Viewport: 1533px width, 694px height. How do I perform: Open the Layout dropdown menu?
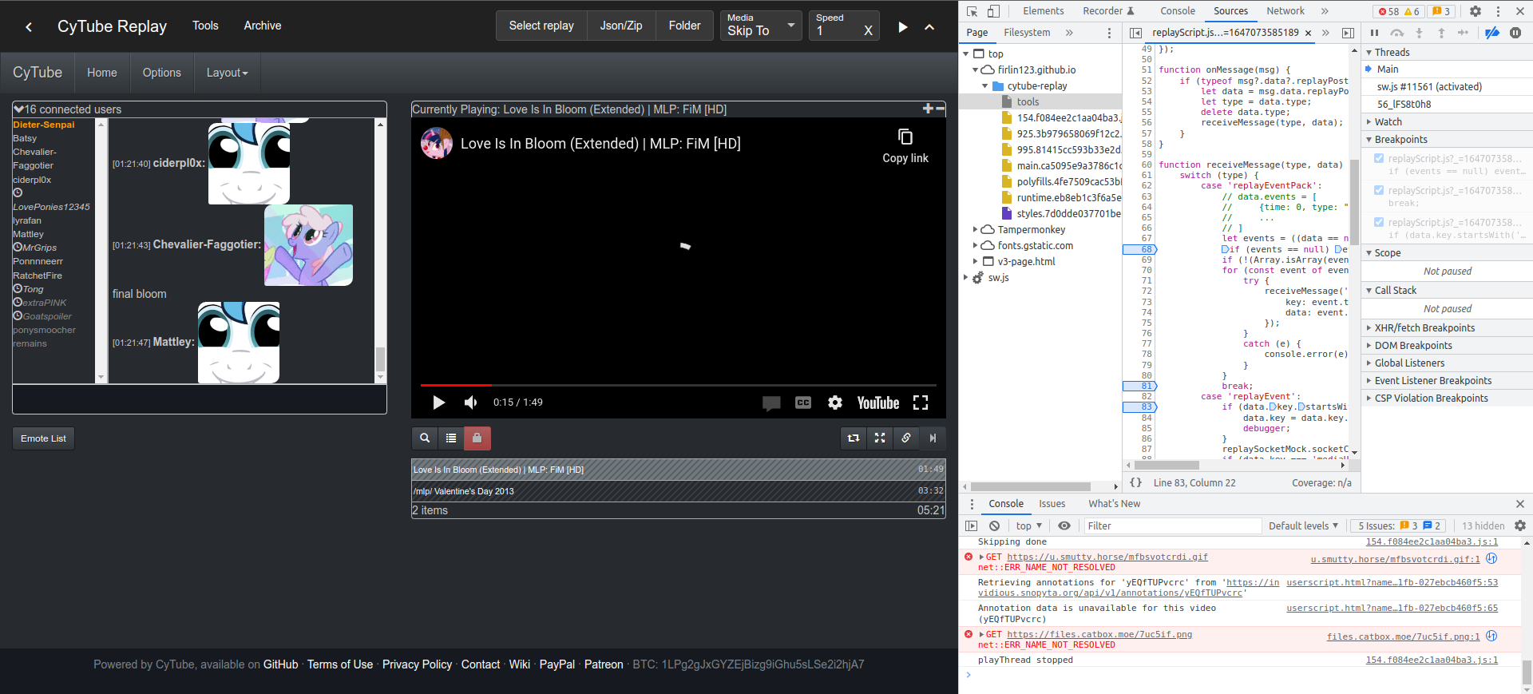(227, 73)
